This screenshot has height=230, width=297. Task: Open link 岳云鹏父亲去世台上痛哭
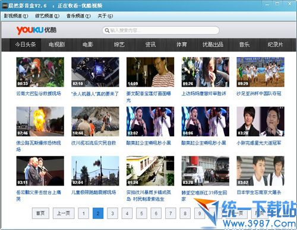pyautogui.click(x=39, y=196)
